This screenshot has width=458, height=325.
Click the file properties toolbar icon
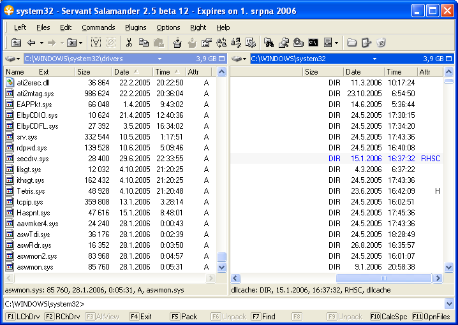coord(207,43)
